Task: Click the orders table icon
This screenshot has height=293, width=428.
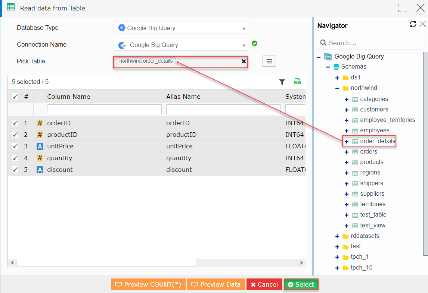Action: 355,152
